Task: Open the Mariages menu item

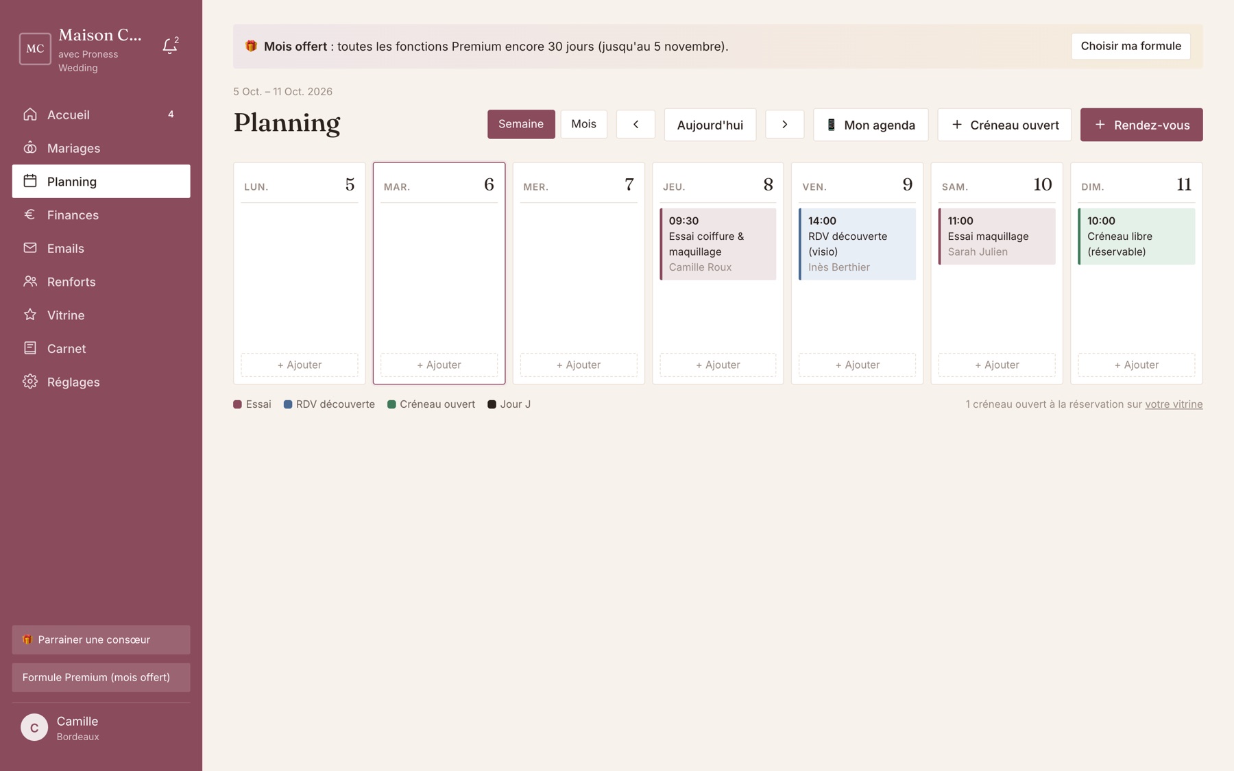Action: 101,148
